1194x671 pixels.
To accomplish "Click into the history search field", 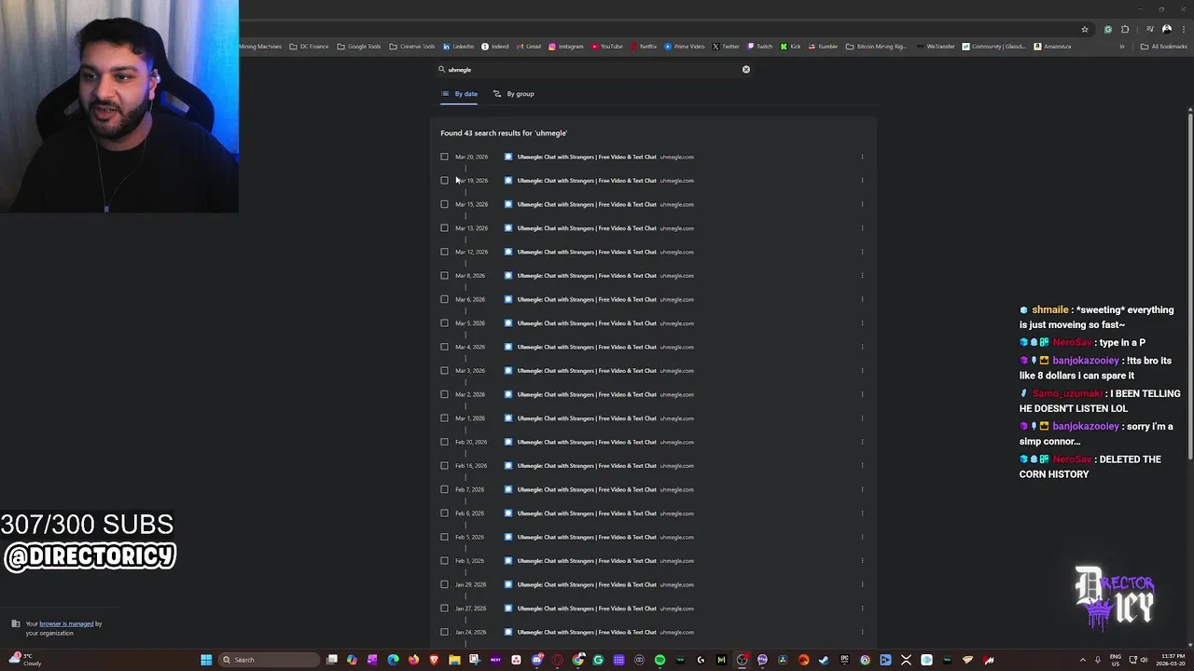I will 593,69.
